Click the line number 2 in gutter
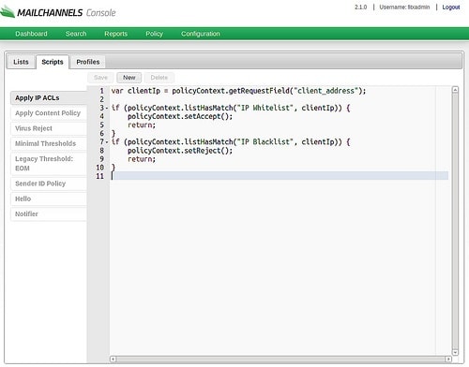 [x=102, y=99]
